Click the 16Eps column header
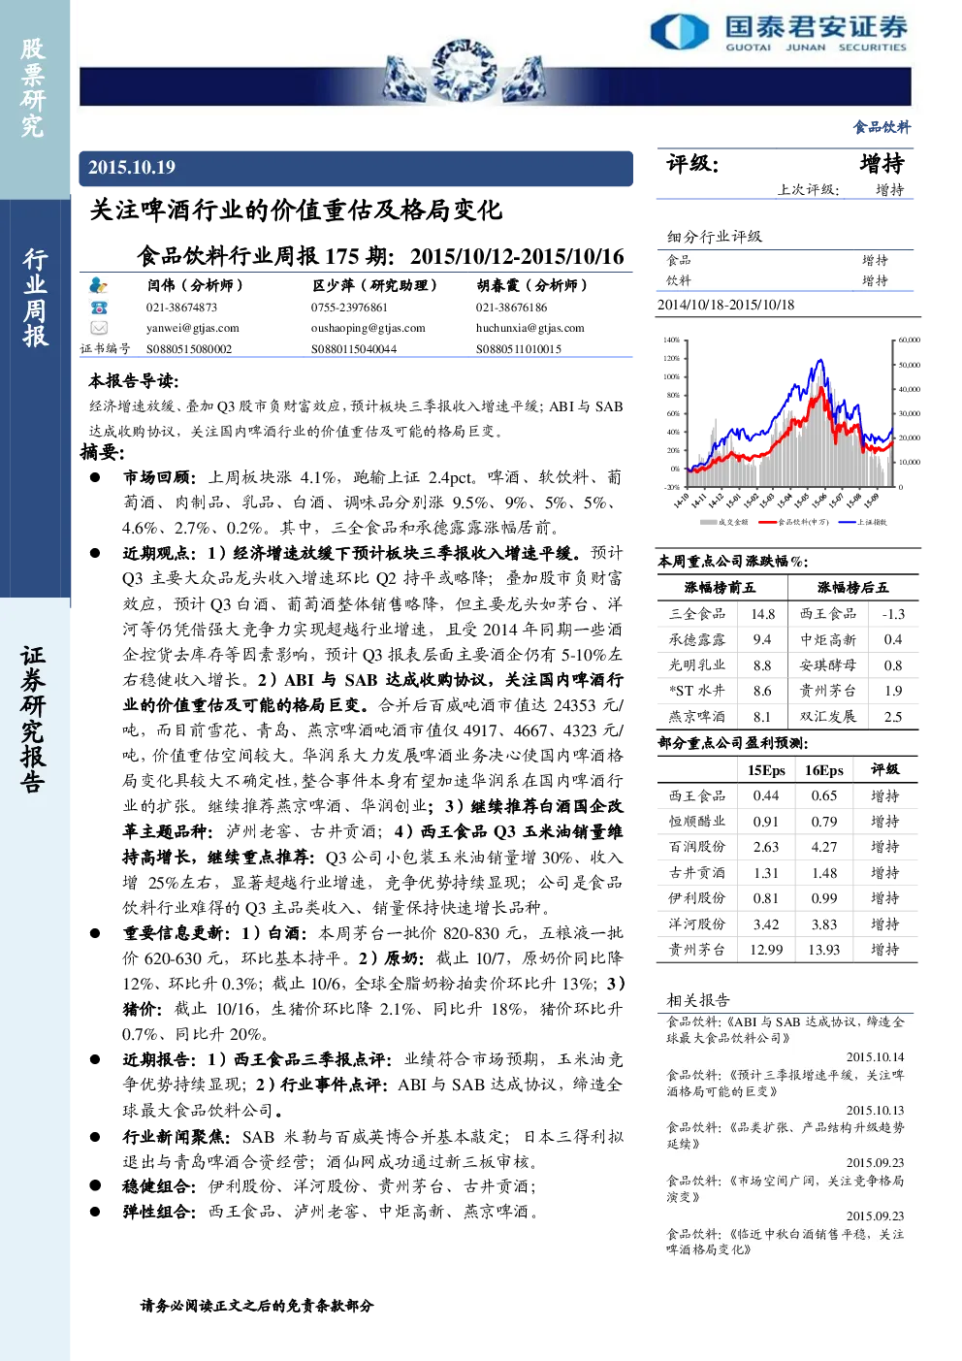This screenshot has width=962, height=1361. [x=824, y=770]
